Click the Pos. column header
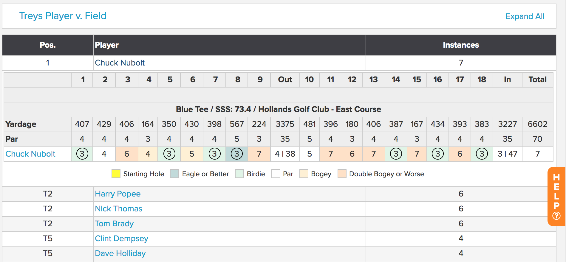The height and width of the screenshot is (262, 566). 48,45
